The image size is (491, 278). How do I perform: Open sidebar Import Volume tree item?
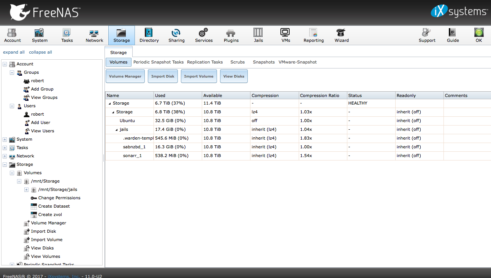(47, 240)
